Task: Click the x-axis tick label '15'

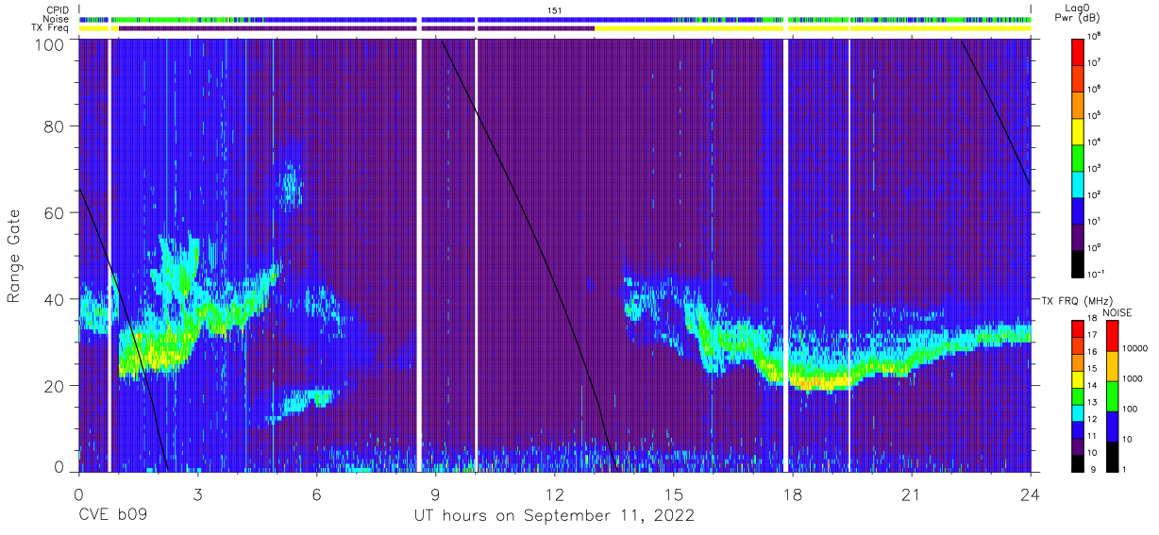Action: (673, 494)
